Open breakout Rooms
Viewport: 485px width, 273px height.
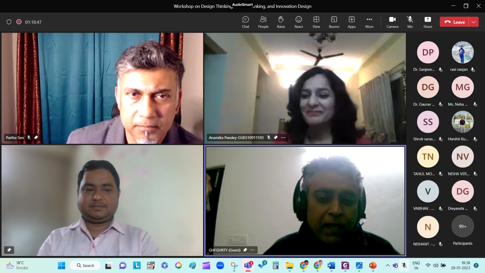[334, 22]
